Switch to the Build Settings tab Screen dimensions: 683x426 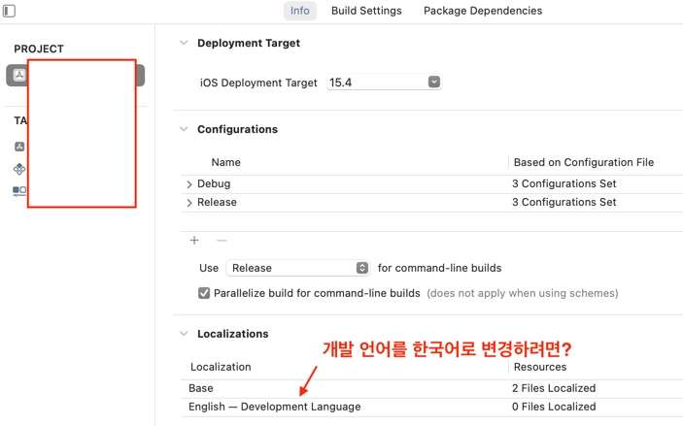366,11
